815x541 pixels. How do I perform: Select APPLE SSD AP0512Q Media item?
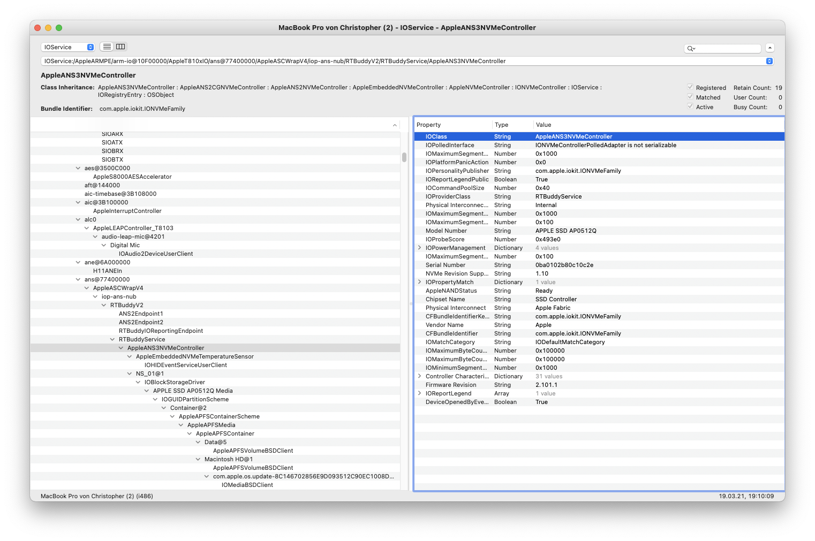click(193, 391)
